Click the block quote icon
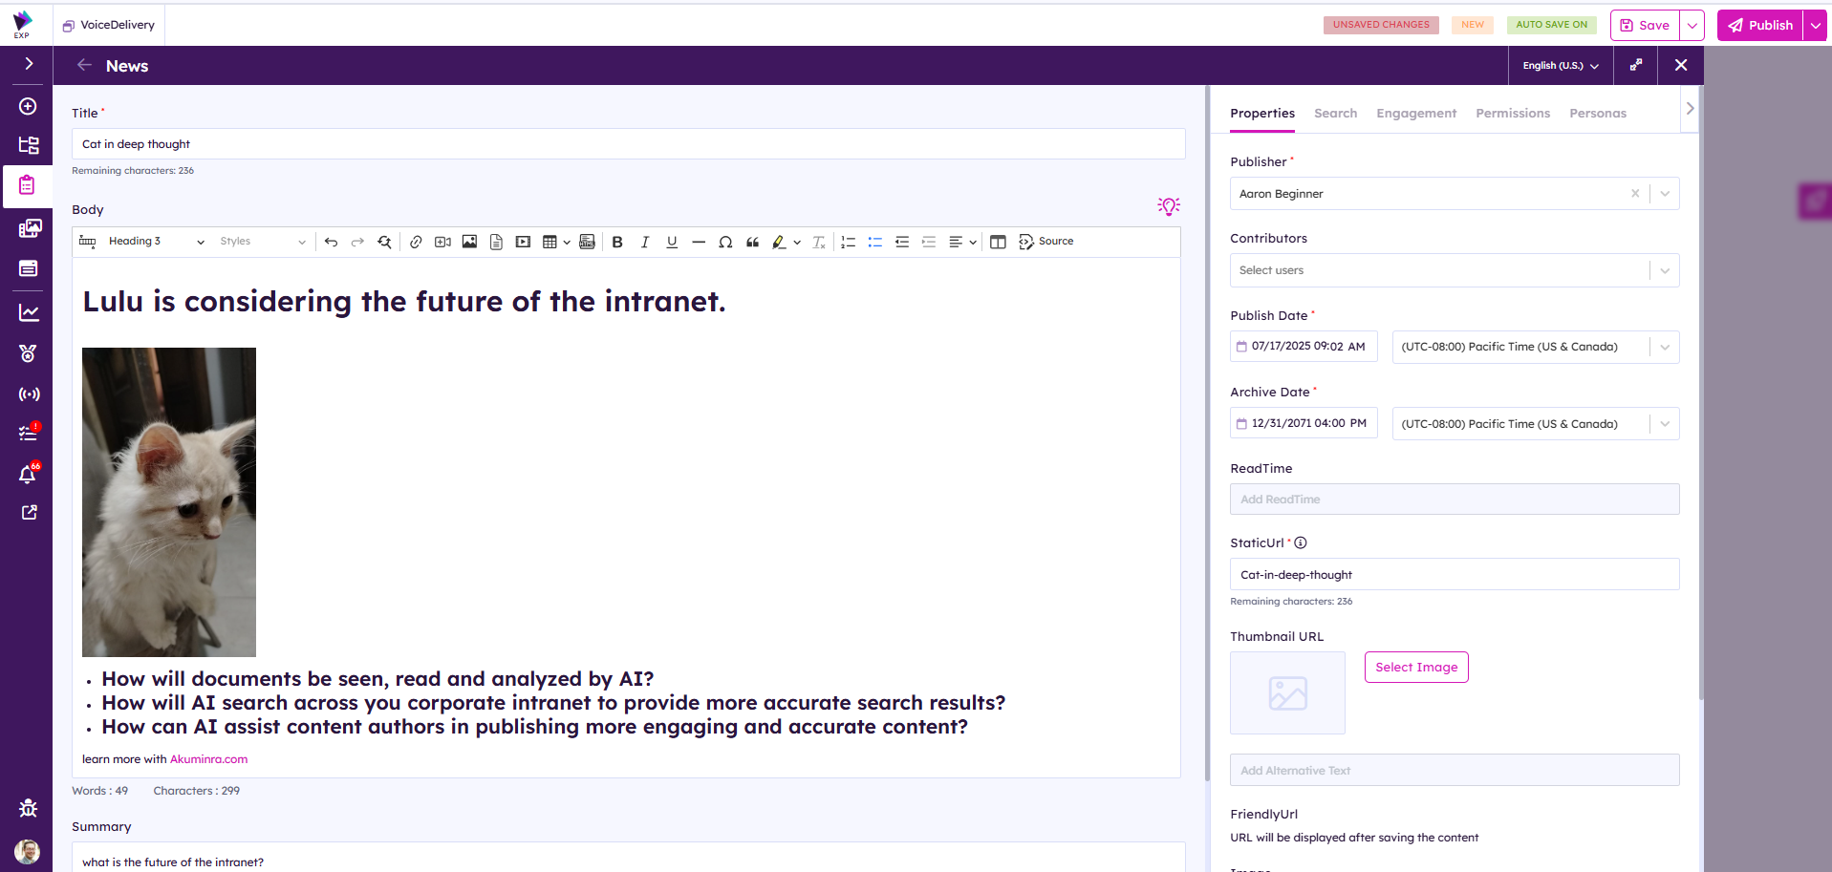The height and width of the screenshot is (872, 1832). (752, 242)
